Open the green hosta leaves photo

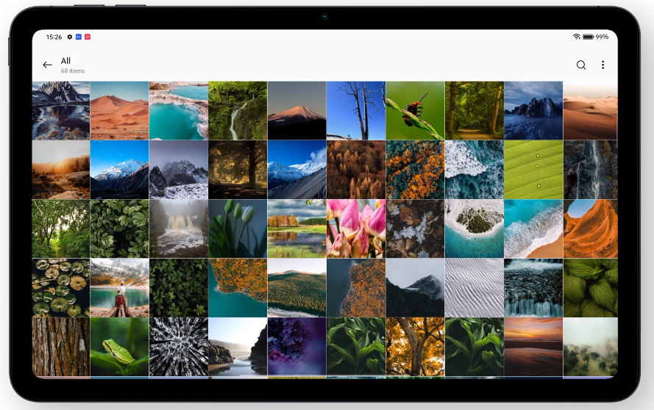pyautogui.click(x=591, y=288)
